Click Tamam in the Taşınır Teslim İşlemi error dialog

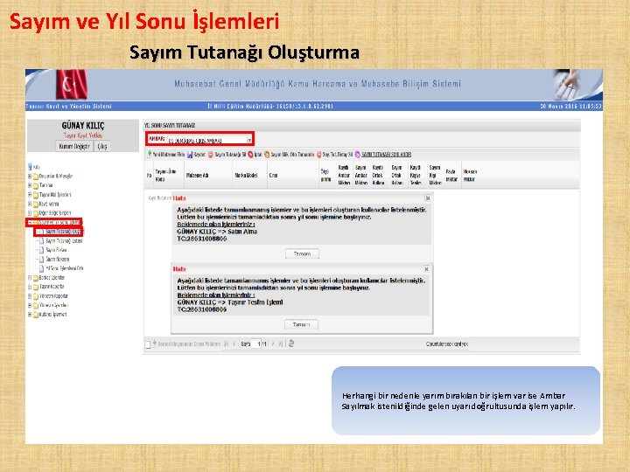pos(301,324)
